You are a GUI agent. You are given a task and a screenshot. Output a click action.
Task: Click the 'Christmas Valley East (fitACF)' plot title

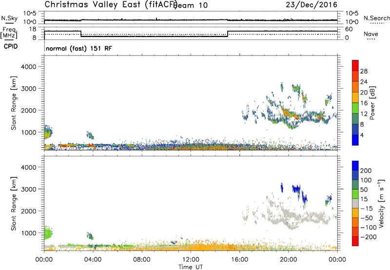[x=111, y=4]
